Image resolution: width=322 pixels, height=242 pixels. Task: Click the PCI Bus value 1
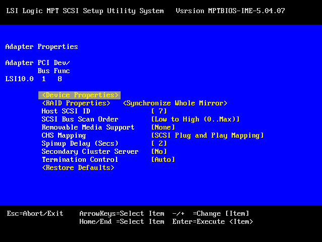43,79
